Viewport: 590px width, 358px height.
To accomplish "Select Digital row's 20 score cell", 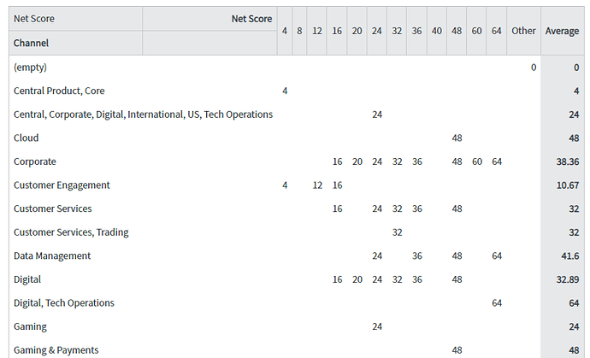I will coord(357,279).
